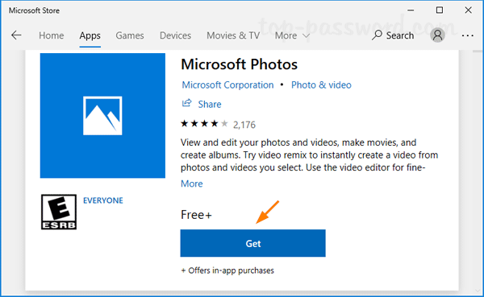Image resolution: width=484 pixels, height=297 pixels.
Task: Expand the description with More link
Action: (192, 184)
